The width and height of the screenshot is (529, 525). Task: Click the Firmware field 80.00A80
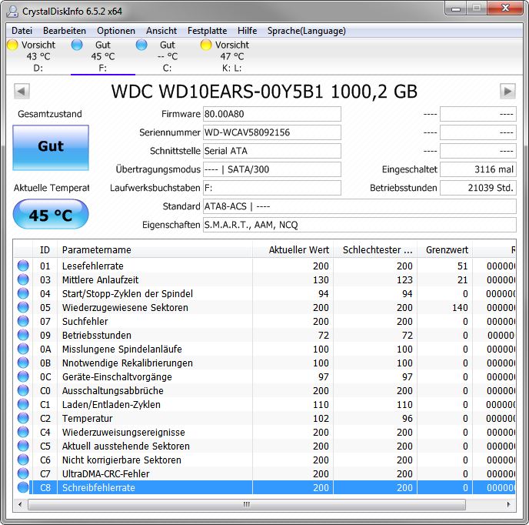[272, 114]
